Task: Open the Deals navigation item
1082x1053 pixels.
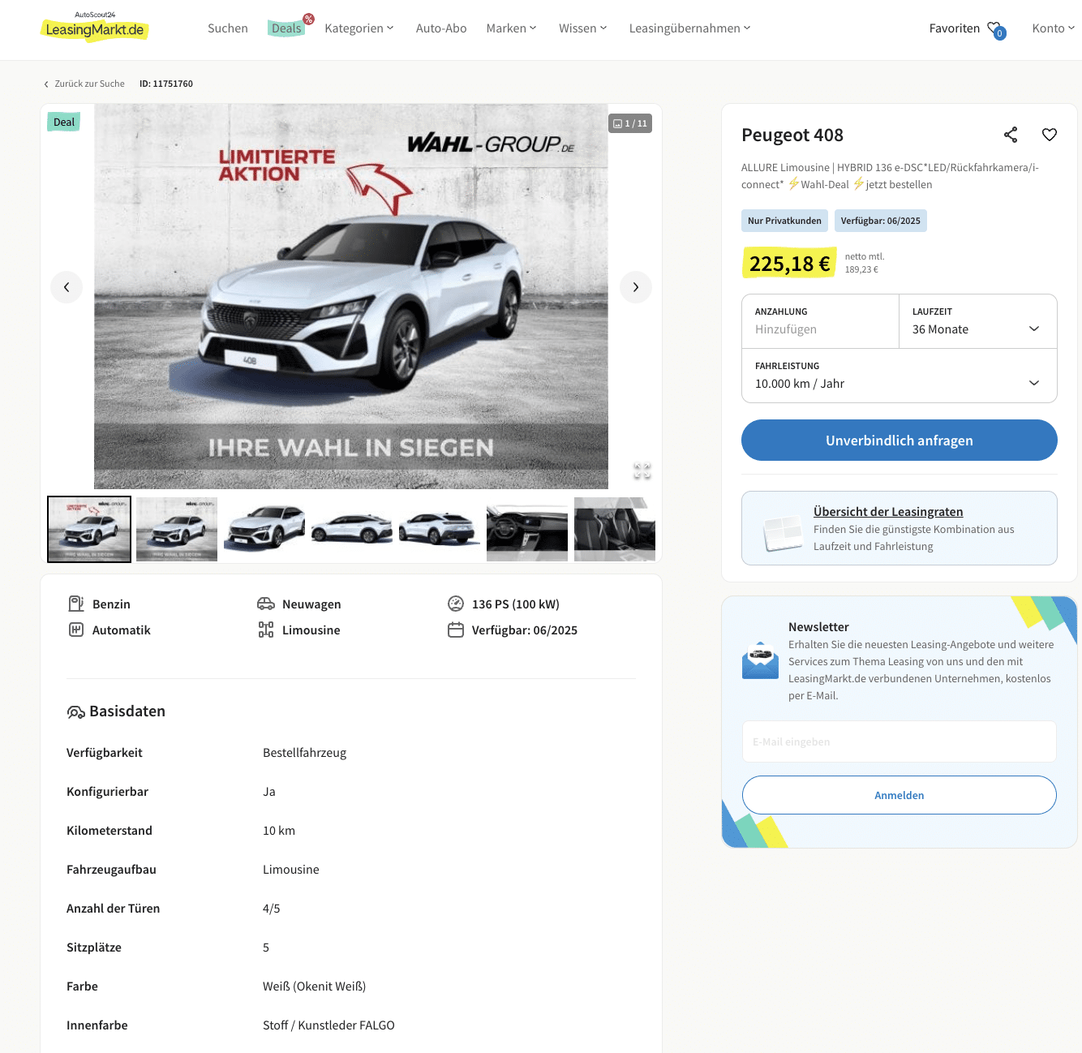Action: point(286,28)
